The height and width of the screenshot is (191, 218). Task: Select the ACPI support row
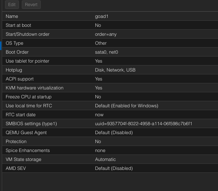[x=107, y=79]
